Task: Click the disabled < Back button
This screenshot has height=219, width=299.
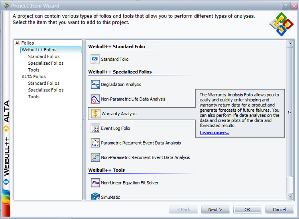Action: tap(183, 209)
